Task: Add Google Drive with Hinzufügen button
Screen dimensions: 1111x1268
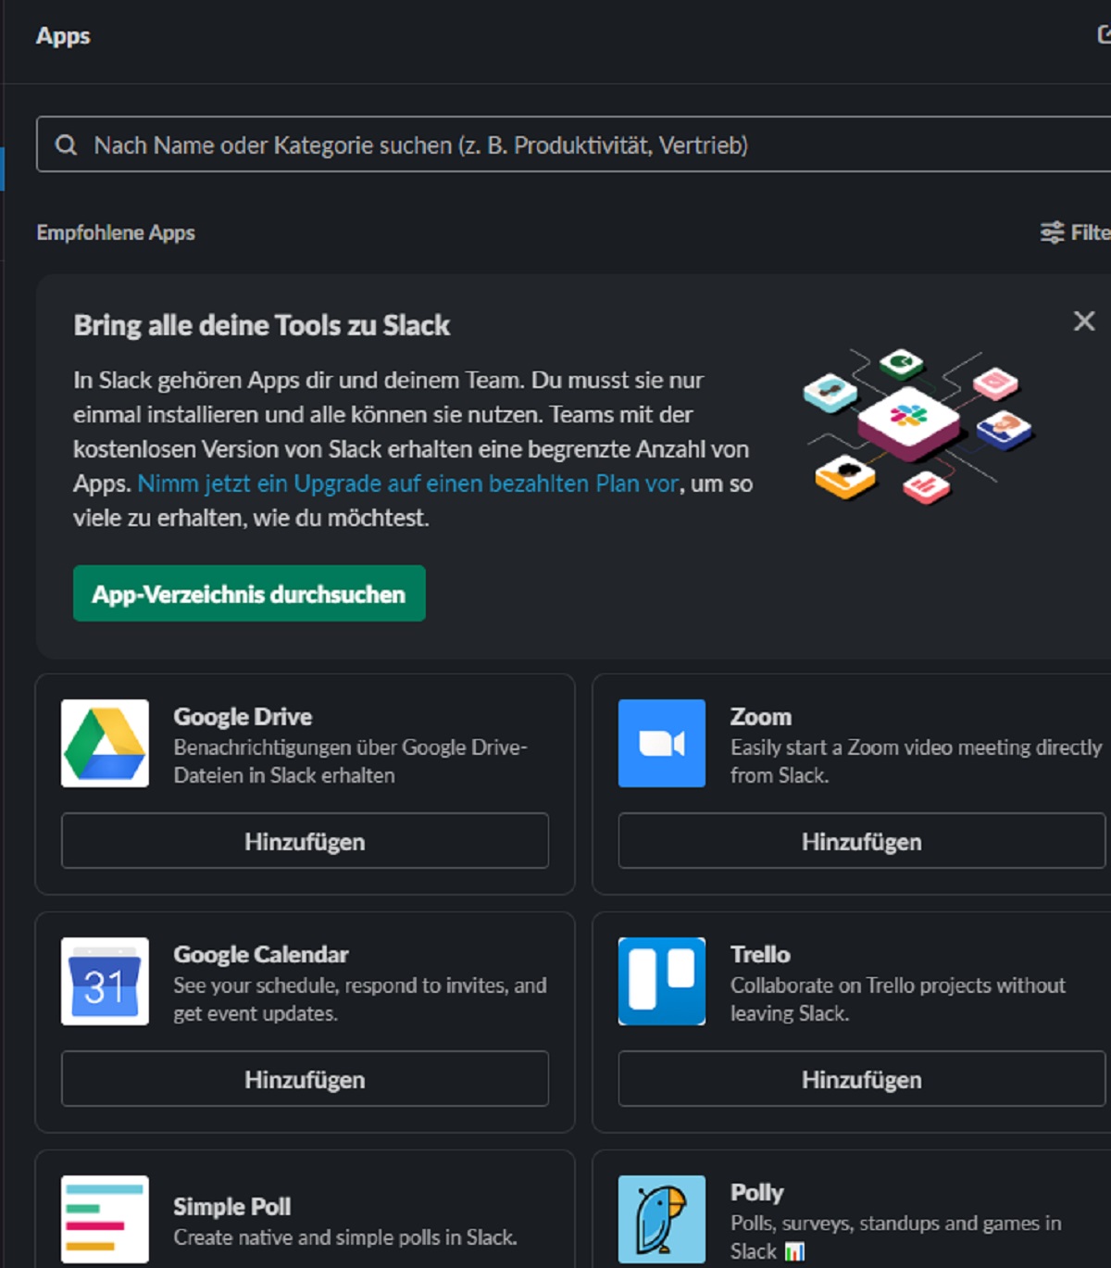Action: pos(305,841)
